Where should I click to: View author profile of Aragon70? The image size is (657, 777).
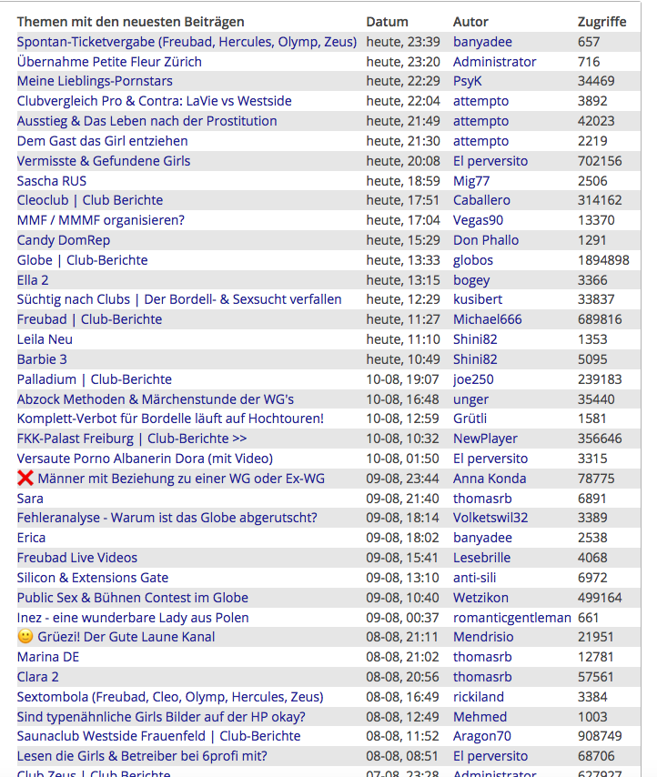click(x=482, y=736)
